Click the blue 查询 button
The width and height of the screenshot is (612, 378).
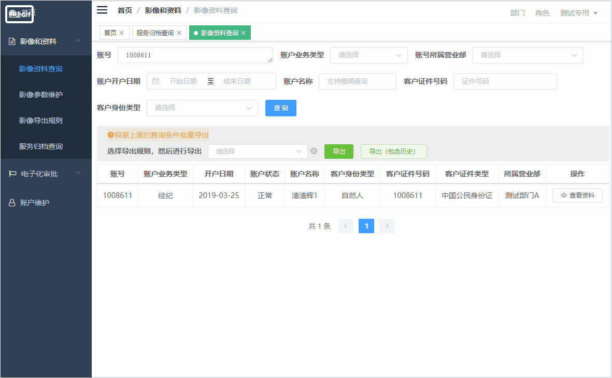point(281,108)
